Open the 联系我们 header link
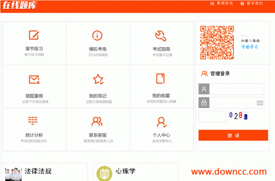Screen dimensions: 275x181 click(x=255, y=3)
